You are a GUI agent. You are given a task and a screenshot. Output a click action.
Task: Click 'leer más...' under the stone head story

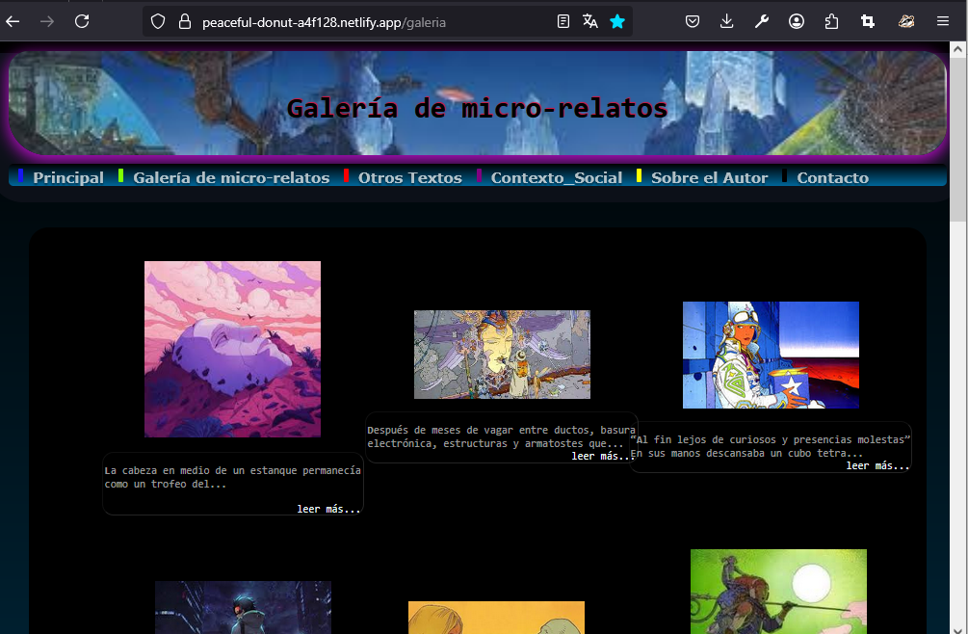click(x=328, y=509)
